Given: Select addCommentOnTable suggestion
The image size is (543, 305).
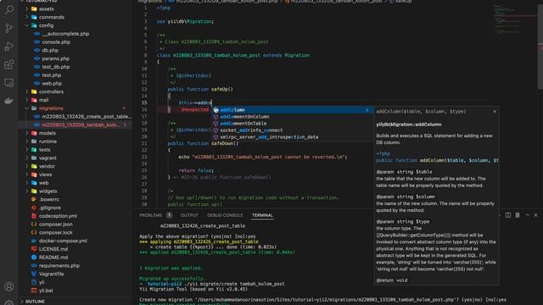Looking at the screenshot, I should pos(293,124).
